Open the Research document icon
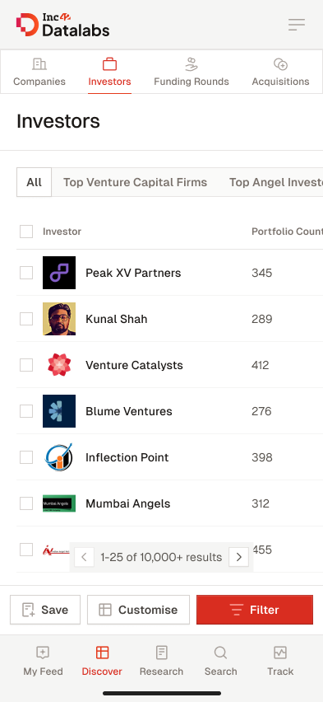This screenshot has height=702, width=323. (162, 653)
